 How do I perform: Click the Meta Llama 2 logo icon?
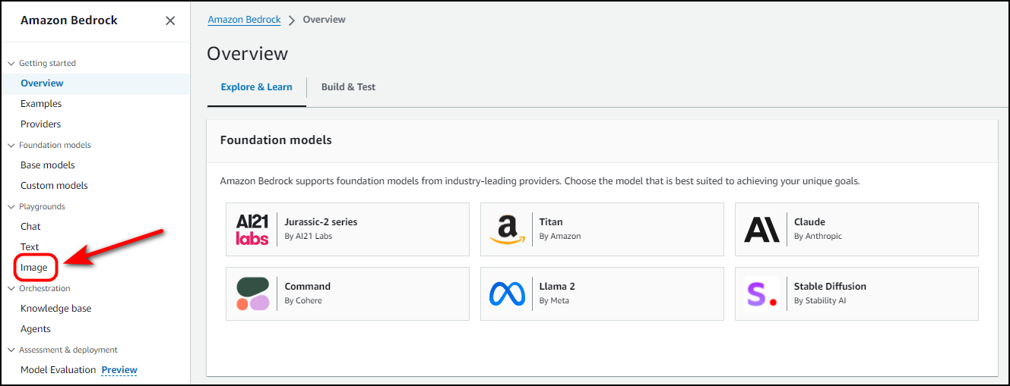pyautogui.click(x=507, y=293)
